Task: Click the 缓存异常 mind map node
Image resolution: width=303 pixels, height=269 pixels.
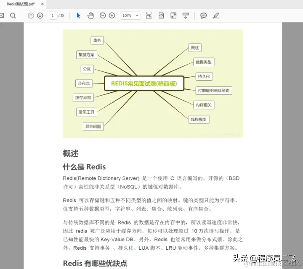Action: (x=83, y=98)
